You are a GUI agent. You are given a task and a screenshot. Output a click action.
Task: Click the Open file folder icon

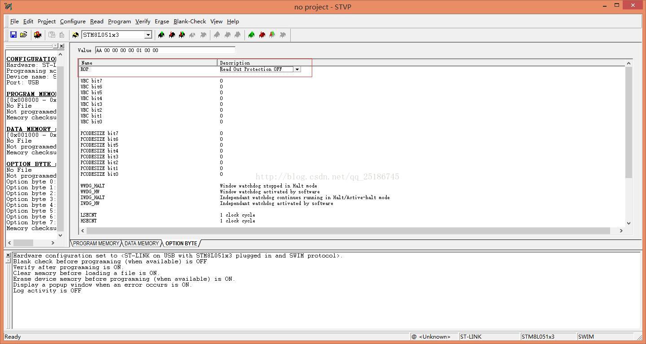tap(24, 35)
